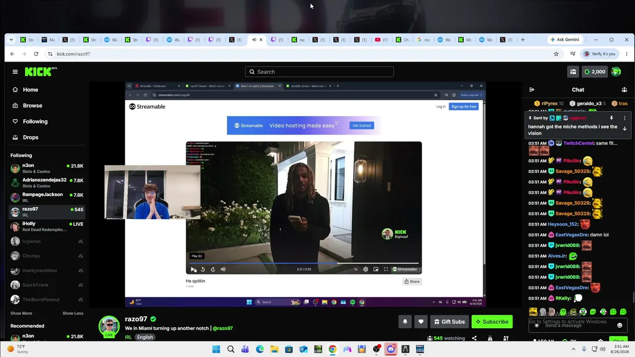This screenshot has width=635, height=357.
Task: Open the Verify it's you profile chip
Action: pos(599,54)
